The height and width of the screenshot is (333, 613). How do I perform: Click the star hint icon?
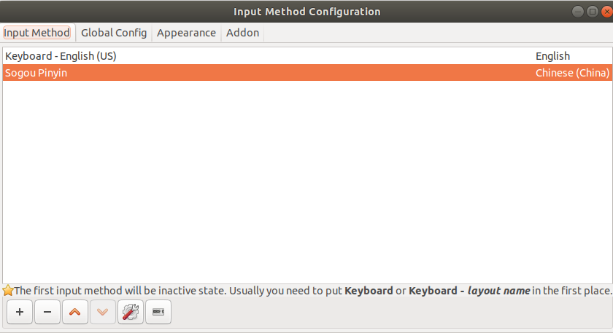pos(8,291)
